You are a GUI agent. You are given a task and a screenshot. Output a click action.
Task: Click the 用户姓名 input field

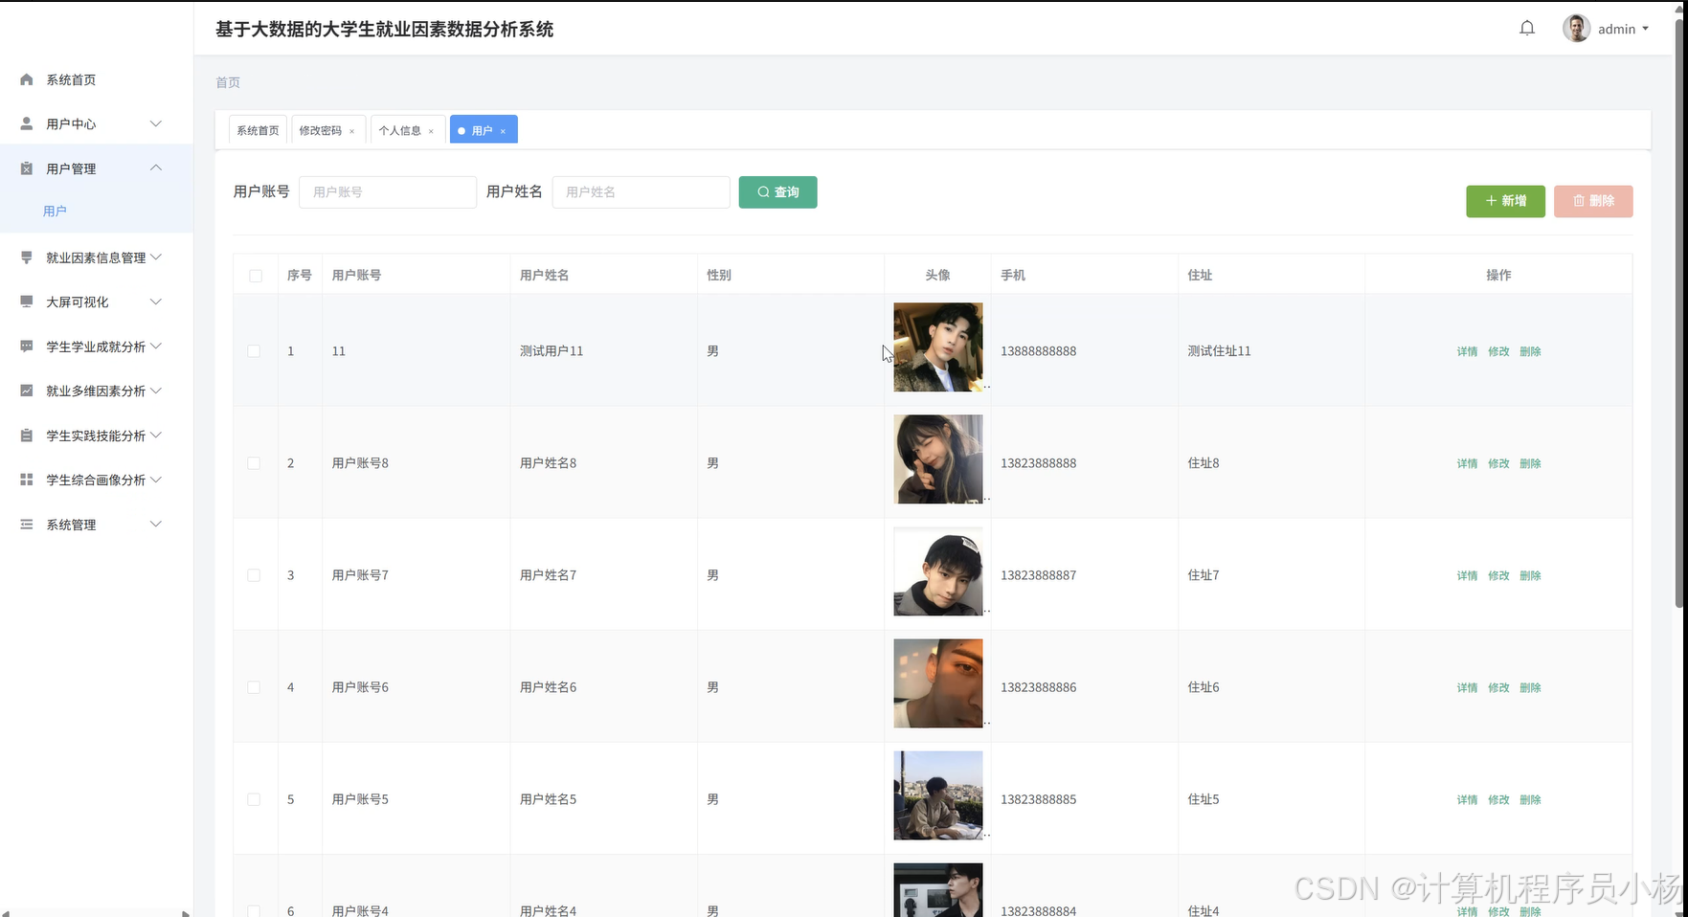point(641,192)
